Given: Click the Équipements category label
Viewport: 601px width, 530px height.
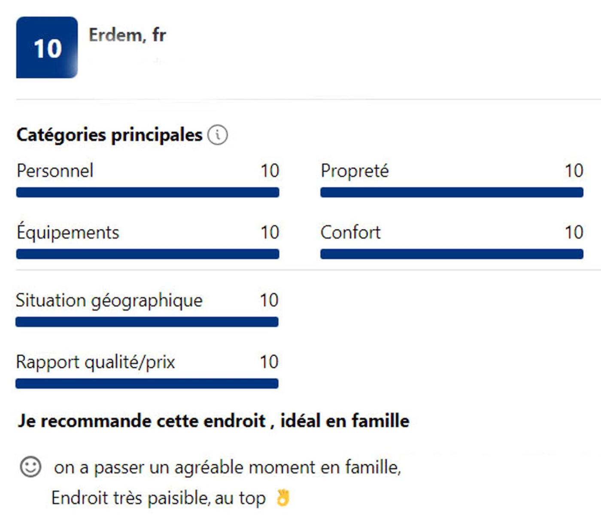Looking at the screenshot, I should click(68, 233).
